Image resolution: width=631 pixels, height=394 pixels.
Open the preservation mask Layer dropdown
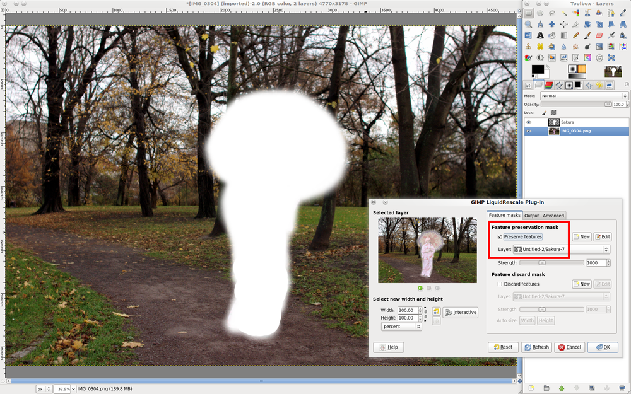[x=562, y=250]
